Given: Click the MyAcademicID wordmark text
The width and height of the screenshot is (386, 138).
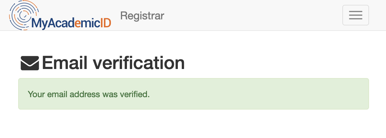Looking at the screenshot, I should click(x=71, y=23).
